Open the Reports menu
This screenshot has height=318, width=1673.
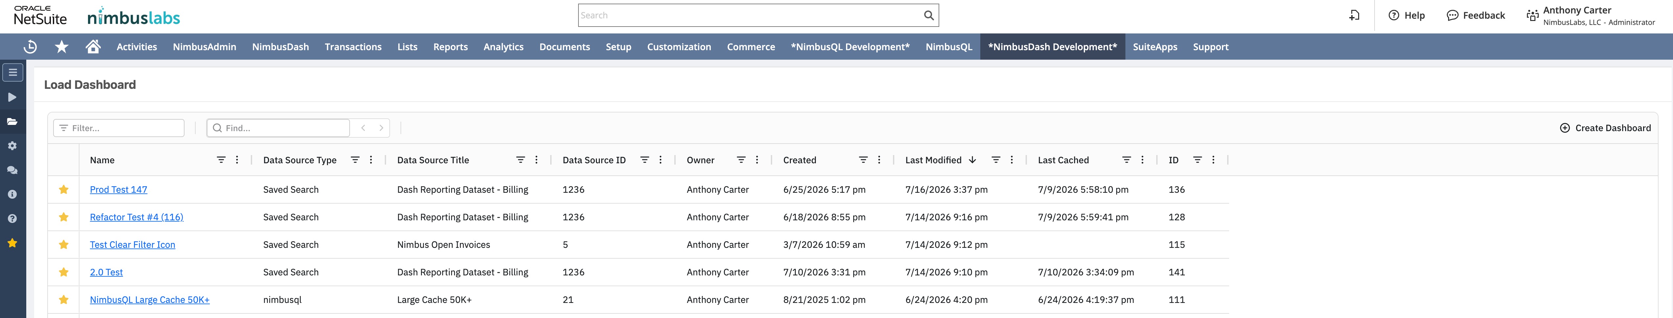451,47
